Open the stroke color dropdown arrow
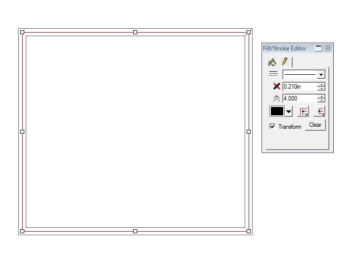This screenshot has height=255, width=362. 289,111
